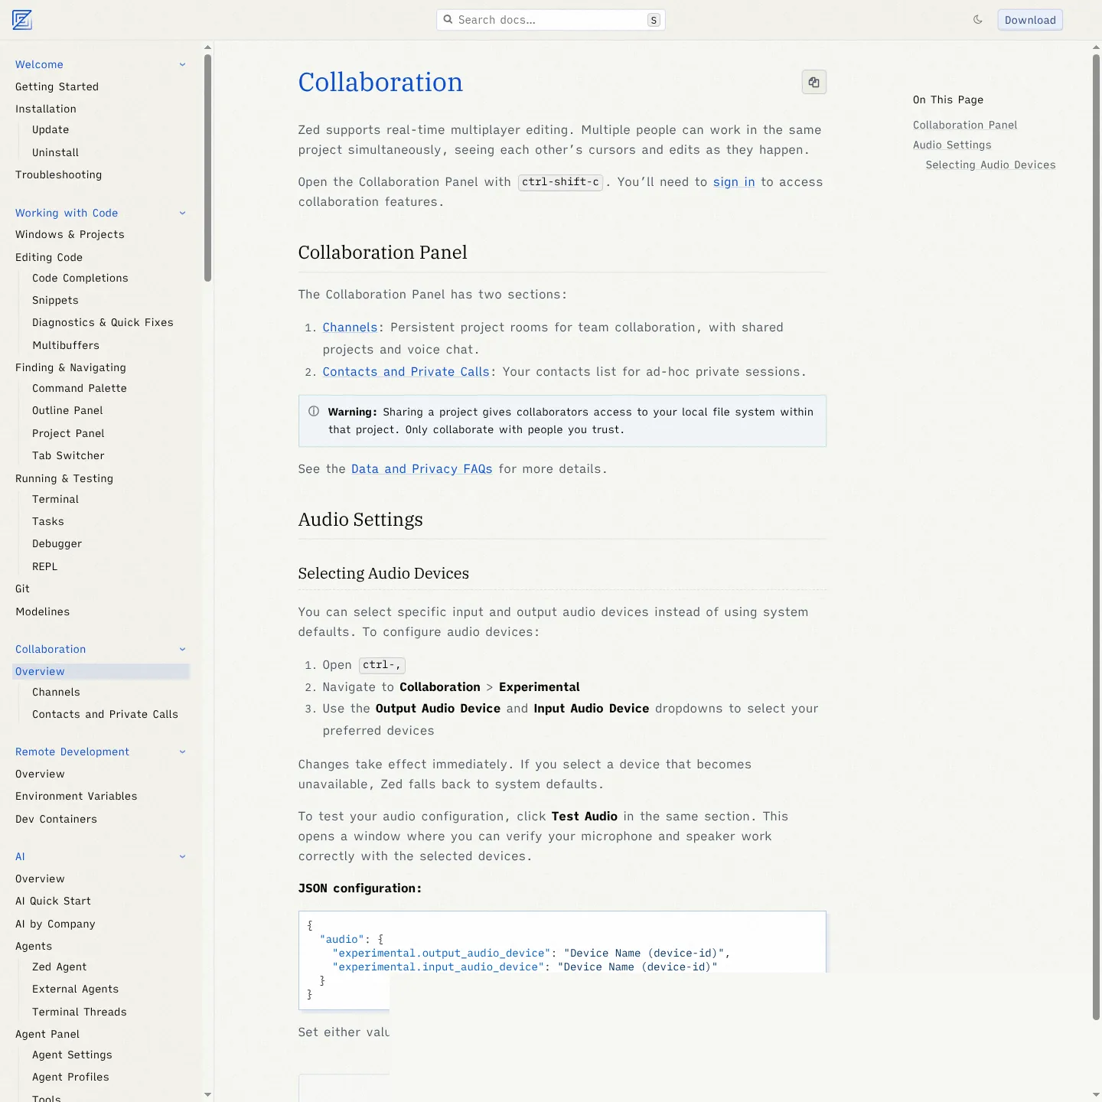Open Dev Containers sidebar item
This screenshot has height=1102, width=1102.
click(x=56, y=819)
